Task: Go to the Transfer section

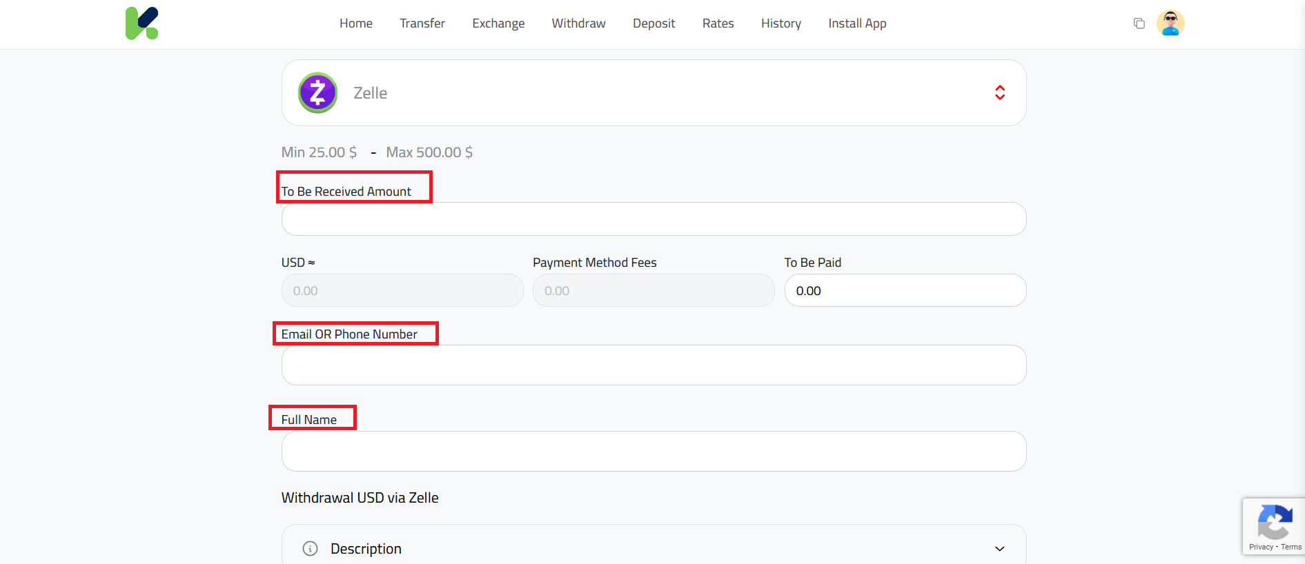Action: [x=422, y=23]
